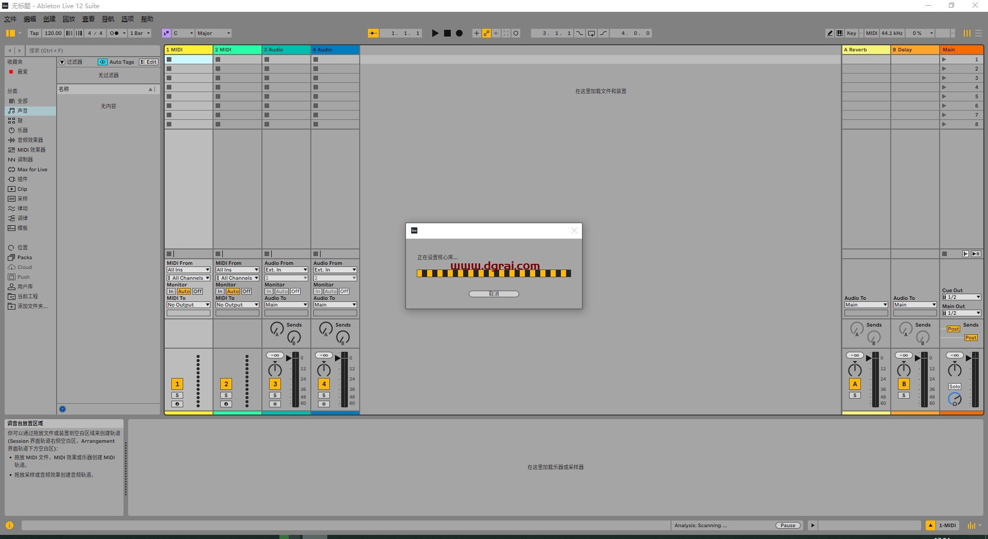Adjust track 3 pan knob
988x539 pixels.
pyautogui.click(x=275, y=369)
